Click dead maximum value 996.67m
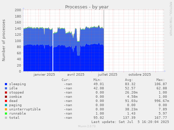The image size is (174, 130). (x=162, y=101)
